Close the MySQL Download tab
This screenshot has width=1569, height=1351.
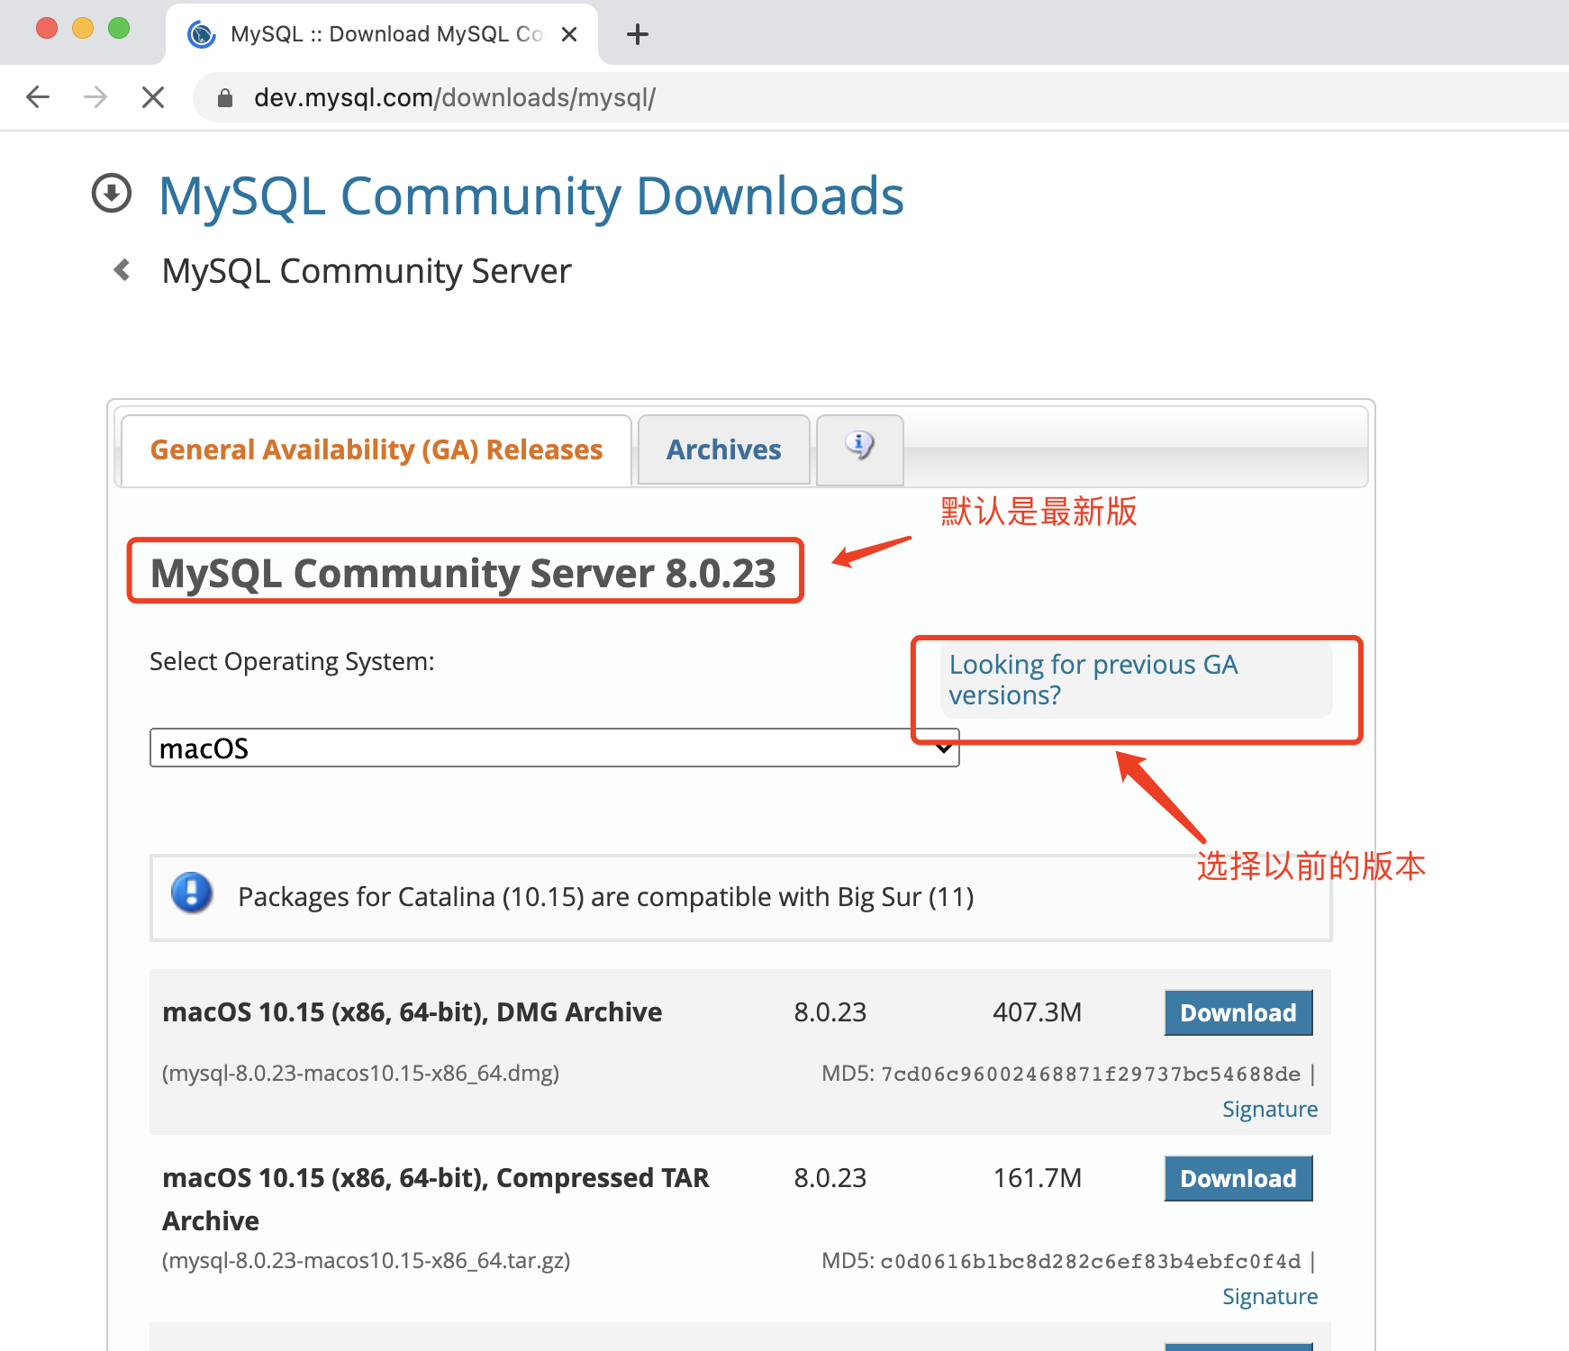(569, 34)
